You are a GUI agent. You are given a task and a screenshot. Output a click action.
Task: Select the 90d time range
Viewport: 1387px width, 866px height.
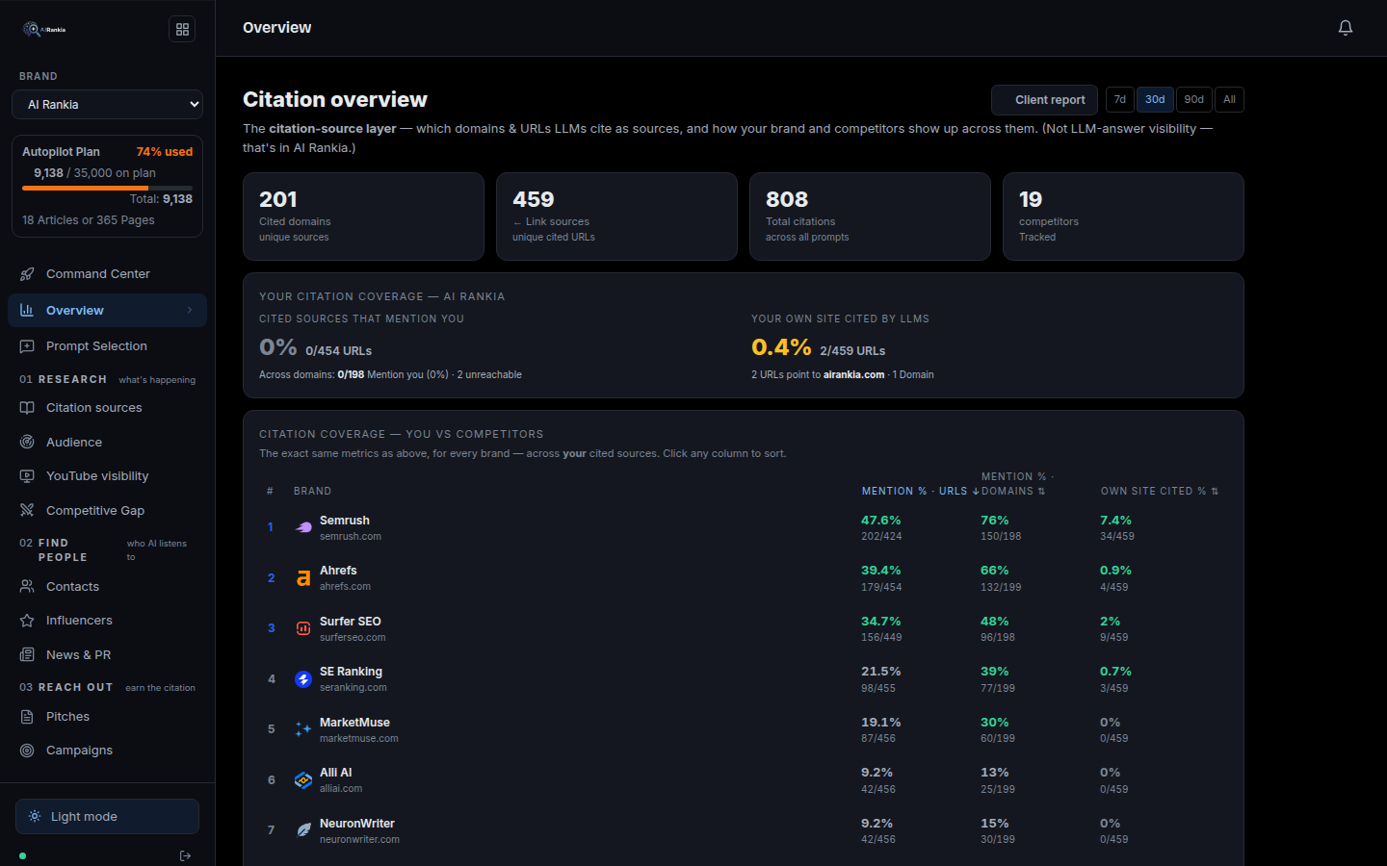1194,100
